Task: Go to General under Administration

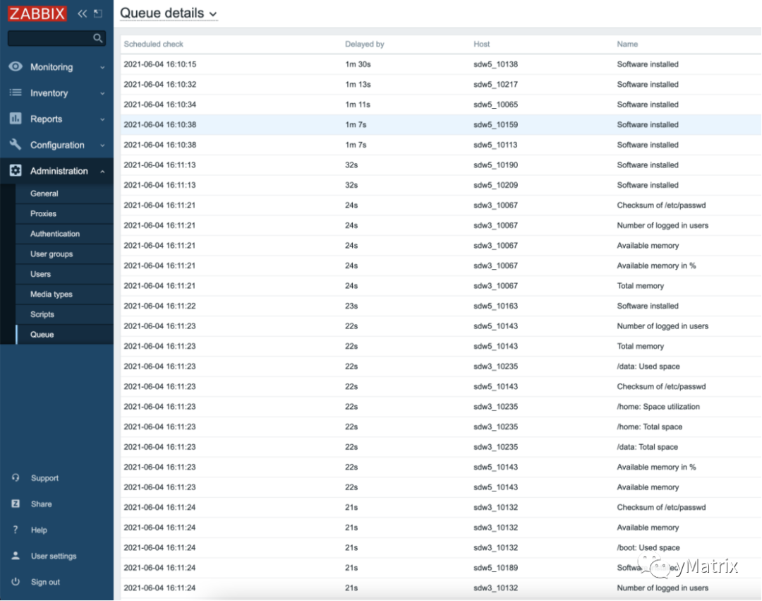Action: pyautogui.click(x=44, y=194)
